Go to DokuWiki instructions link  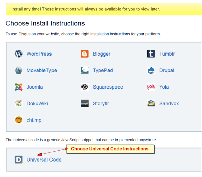(x=37, y=104)
